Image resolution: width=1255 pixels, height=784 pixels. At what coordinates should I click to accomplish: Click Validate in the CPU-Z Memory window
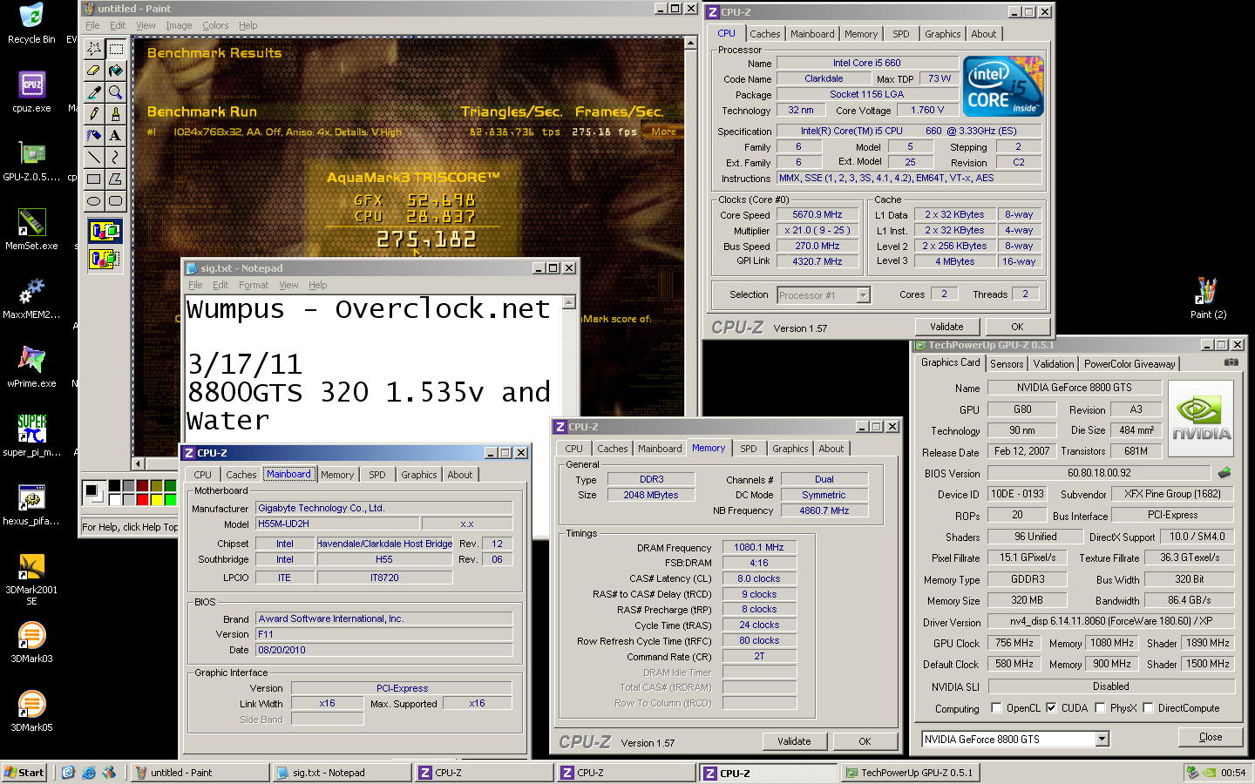(794, 741)
